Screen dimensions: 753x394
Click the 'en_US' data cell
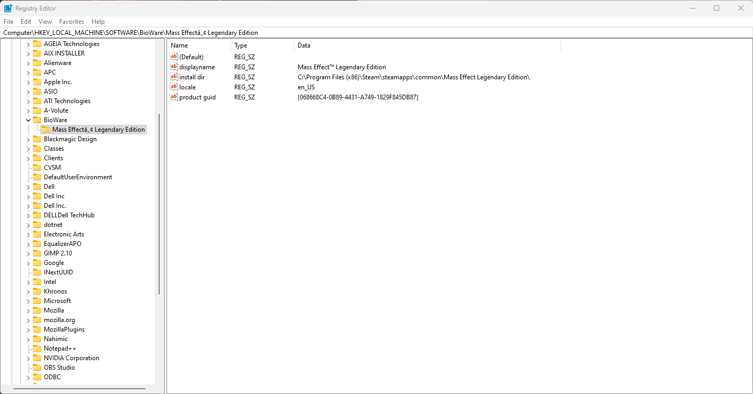pyautogui.click(x=306, y=87)
